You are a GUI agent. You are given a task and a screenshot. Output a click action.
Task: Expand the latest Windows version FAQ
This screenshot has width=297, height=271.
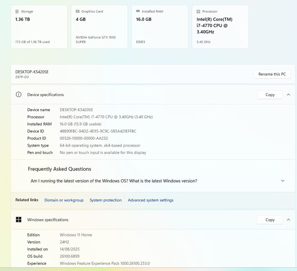pos(282,181)
